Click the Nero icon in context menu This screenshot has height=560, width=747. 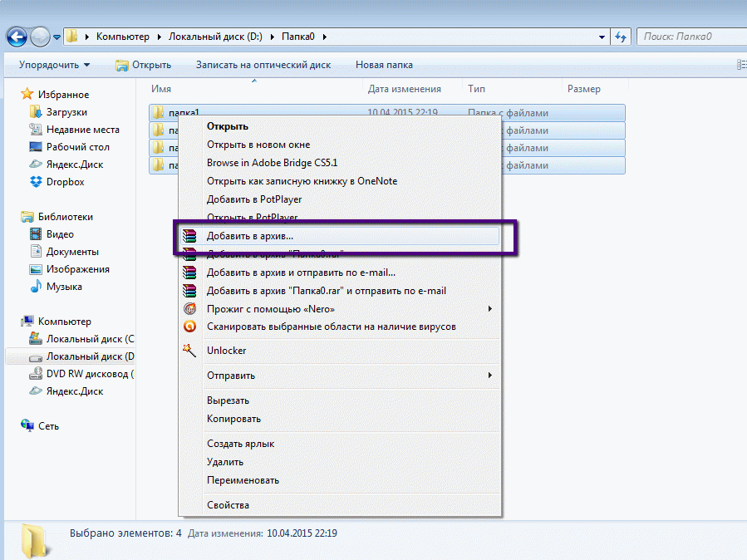pyautogui.click(x=189, y=308)
